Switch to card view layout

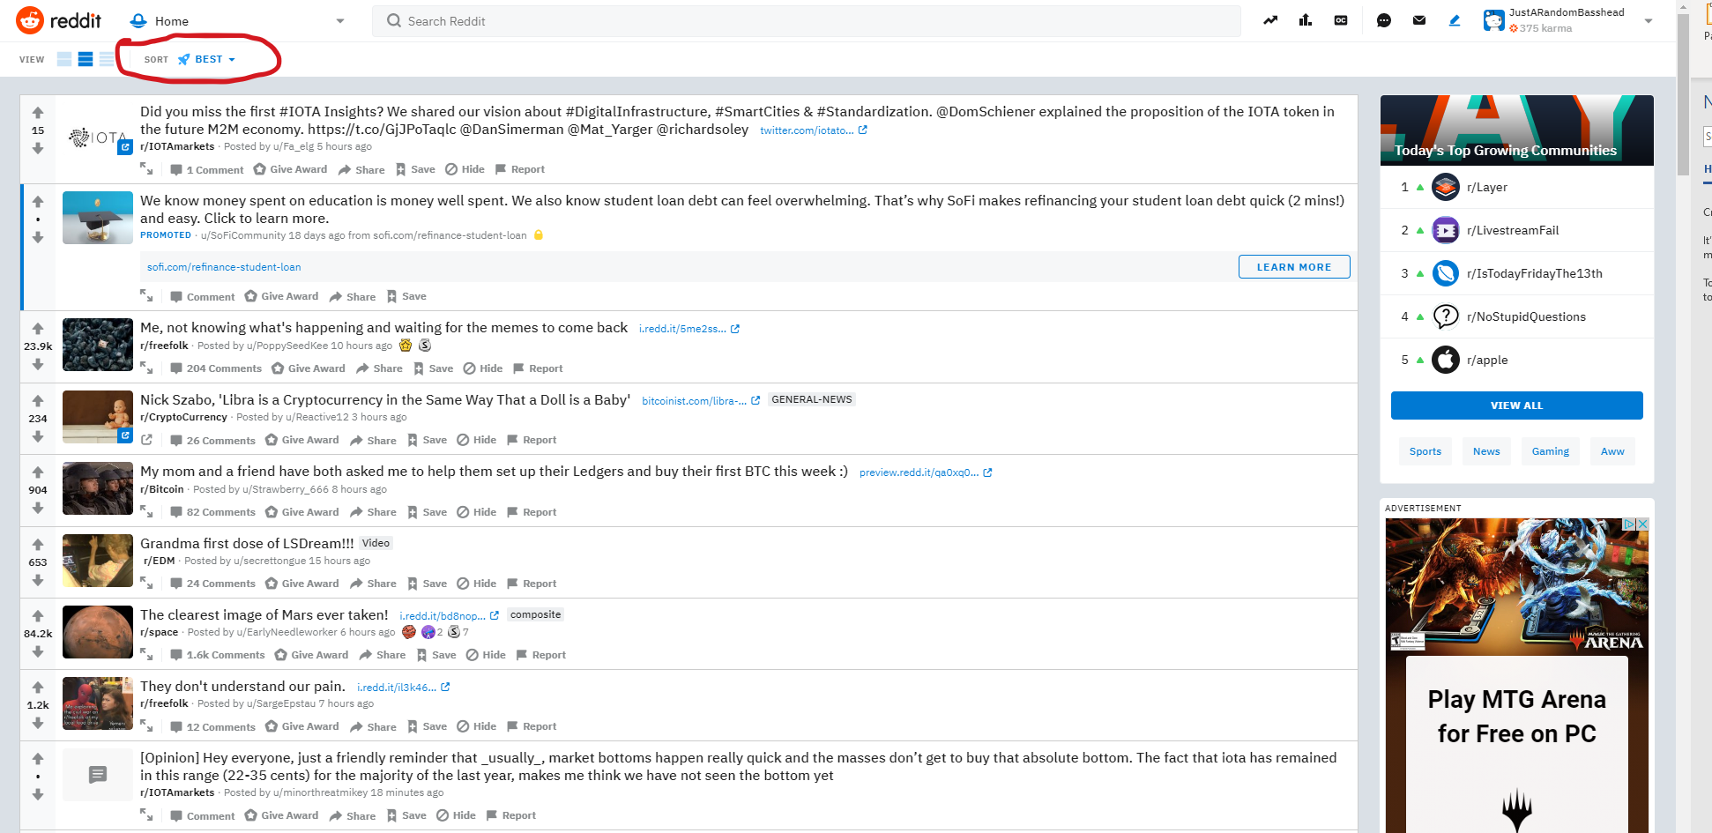point(64,59)
